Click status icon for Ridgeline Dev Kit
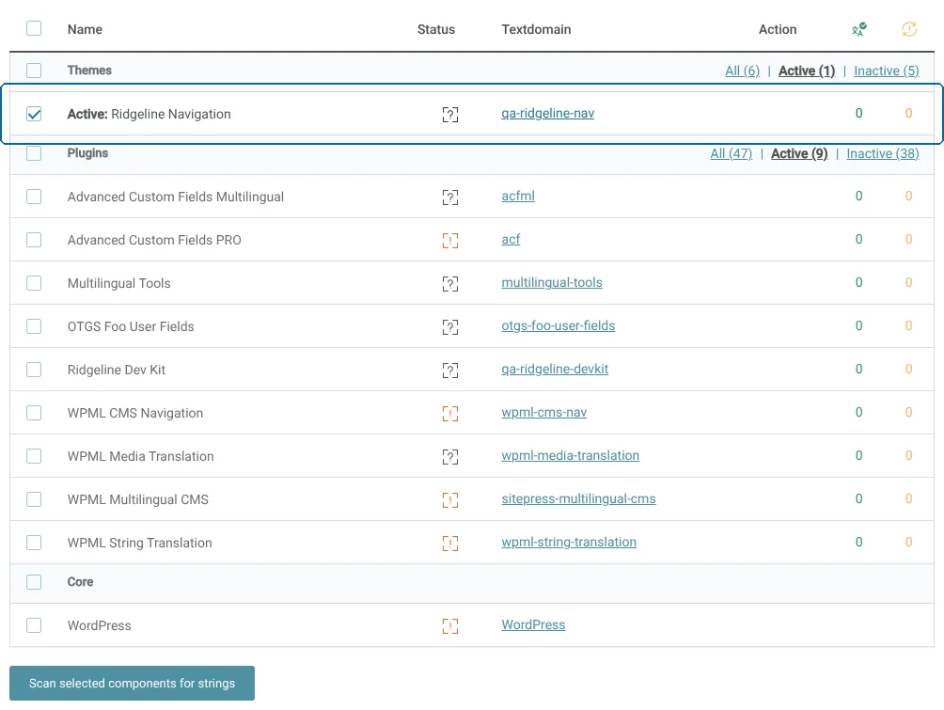The height and width of the screenshot is (710, 944). pos(450,371)
